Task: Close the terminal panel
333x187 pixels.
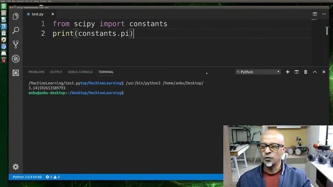Action: [x=324, y=72]
